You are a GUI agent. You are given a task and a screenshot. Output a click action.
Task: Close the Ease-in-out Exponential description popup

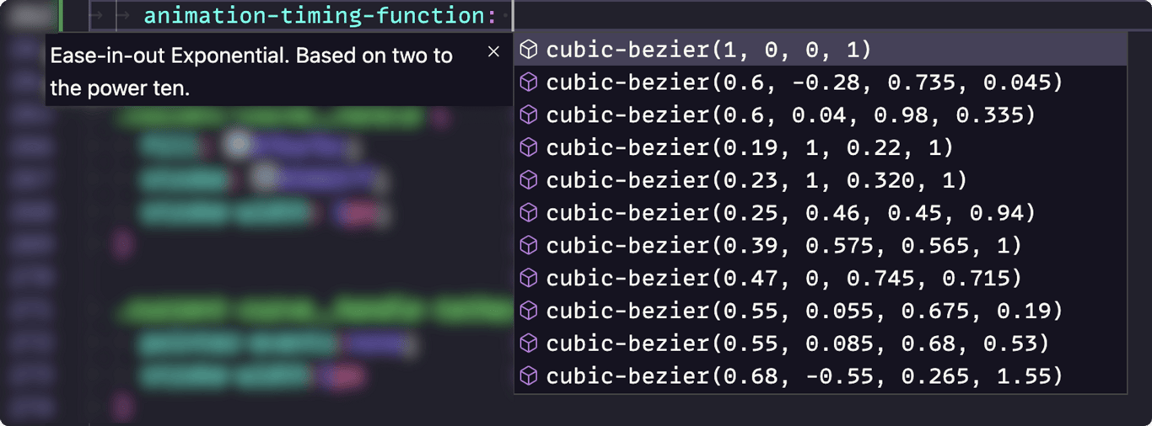(x=493, y=51)
